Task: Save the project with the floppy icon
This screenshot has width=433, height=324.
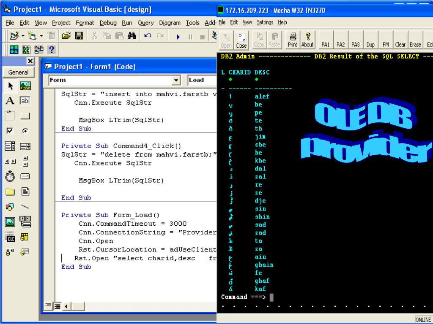Action: click(x=79, y=35)
